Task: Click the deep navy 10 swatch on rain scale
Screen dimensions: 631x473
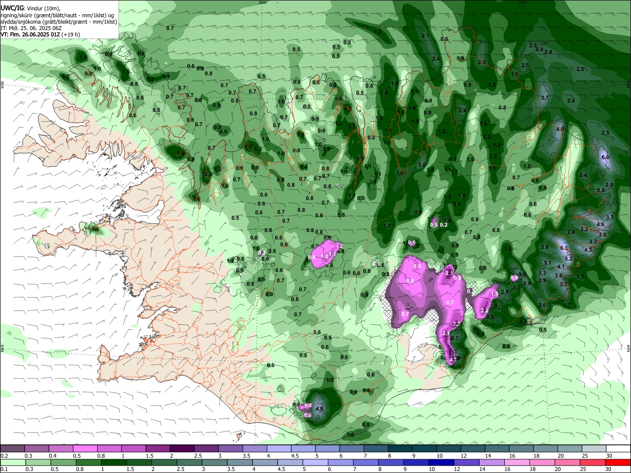Action: tap(441, 462)
